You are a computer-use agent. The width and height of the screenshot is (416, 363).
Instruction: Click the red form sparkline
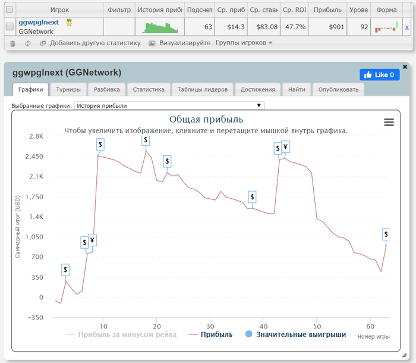coord(386,27)
